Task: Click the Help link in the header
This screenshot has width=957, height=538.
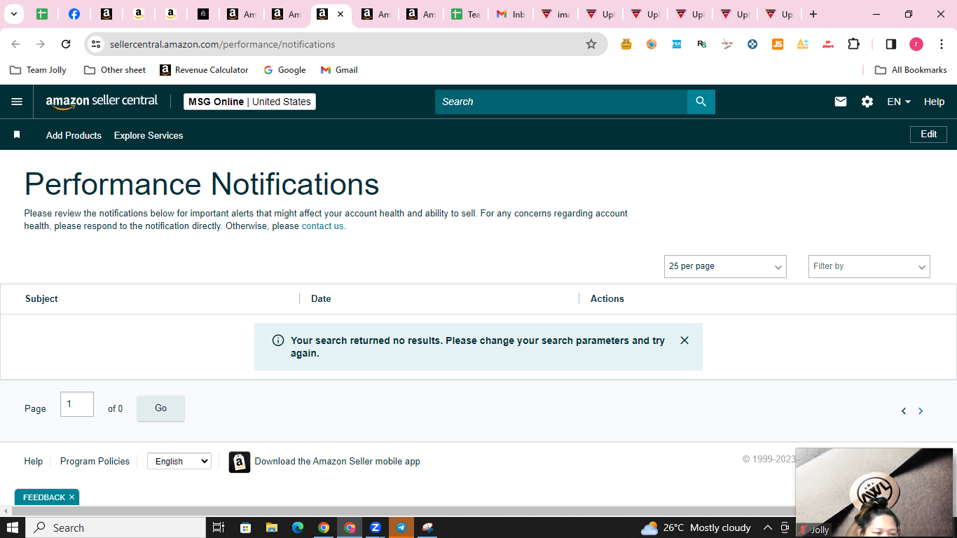Action: tap(934, 102)
